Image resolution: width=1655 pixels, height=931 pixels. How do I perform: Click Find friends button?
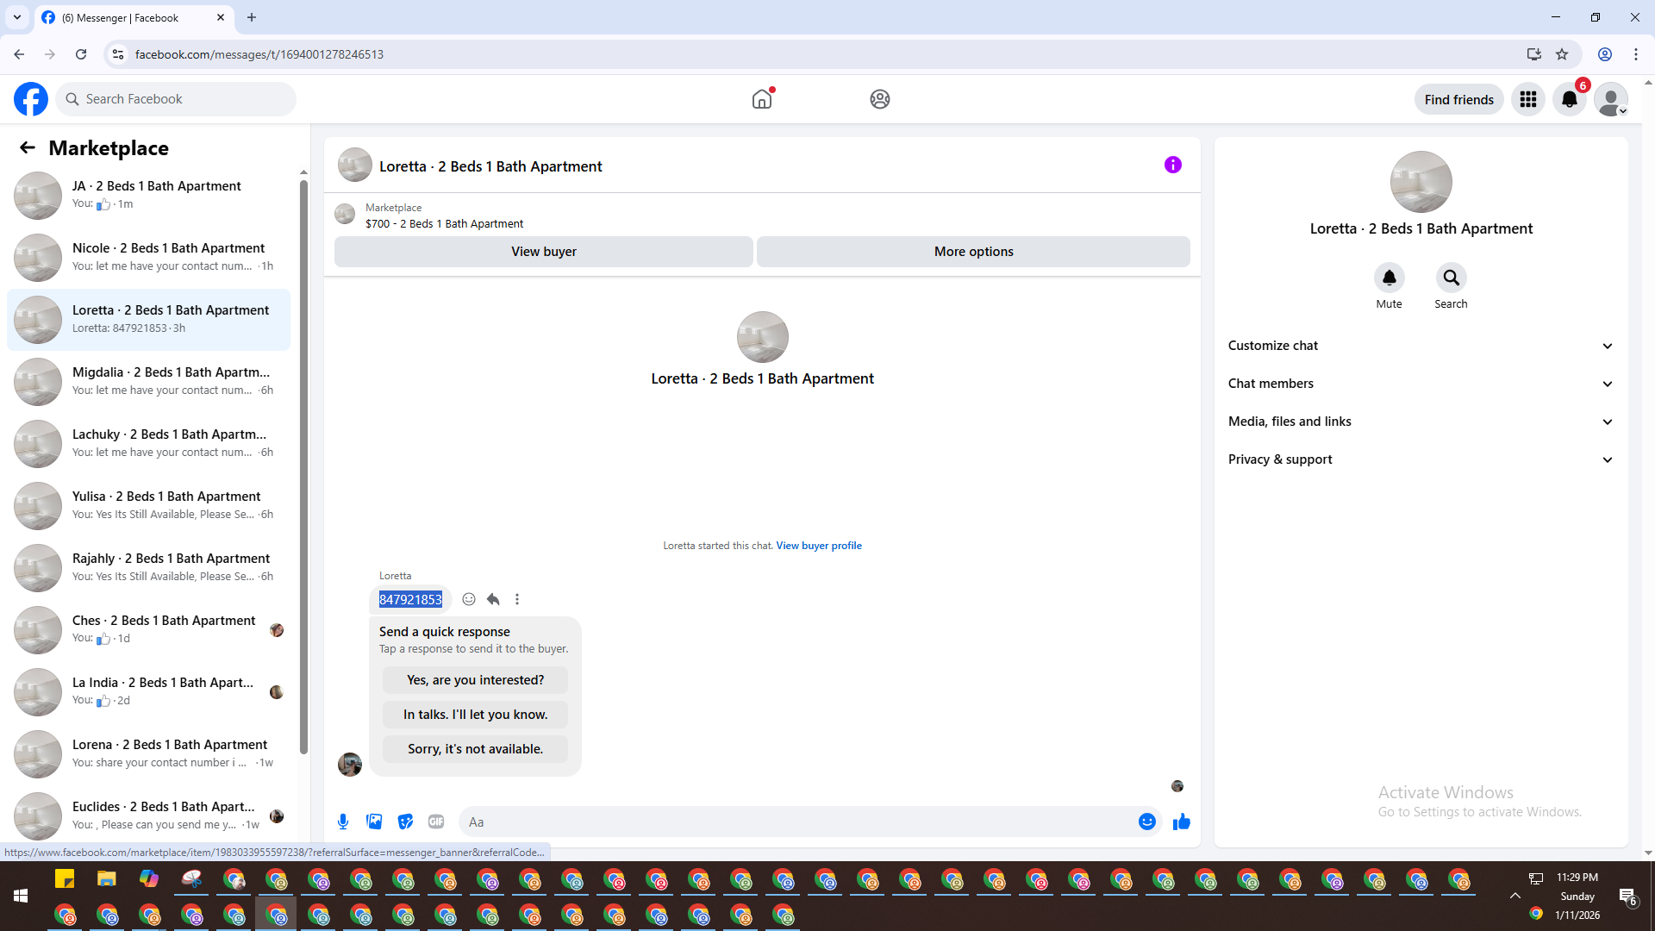(x=1458, y=99)
